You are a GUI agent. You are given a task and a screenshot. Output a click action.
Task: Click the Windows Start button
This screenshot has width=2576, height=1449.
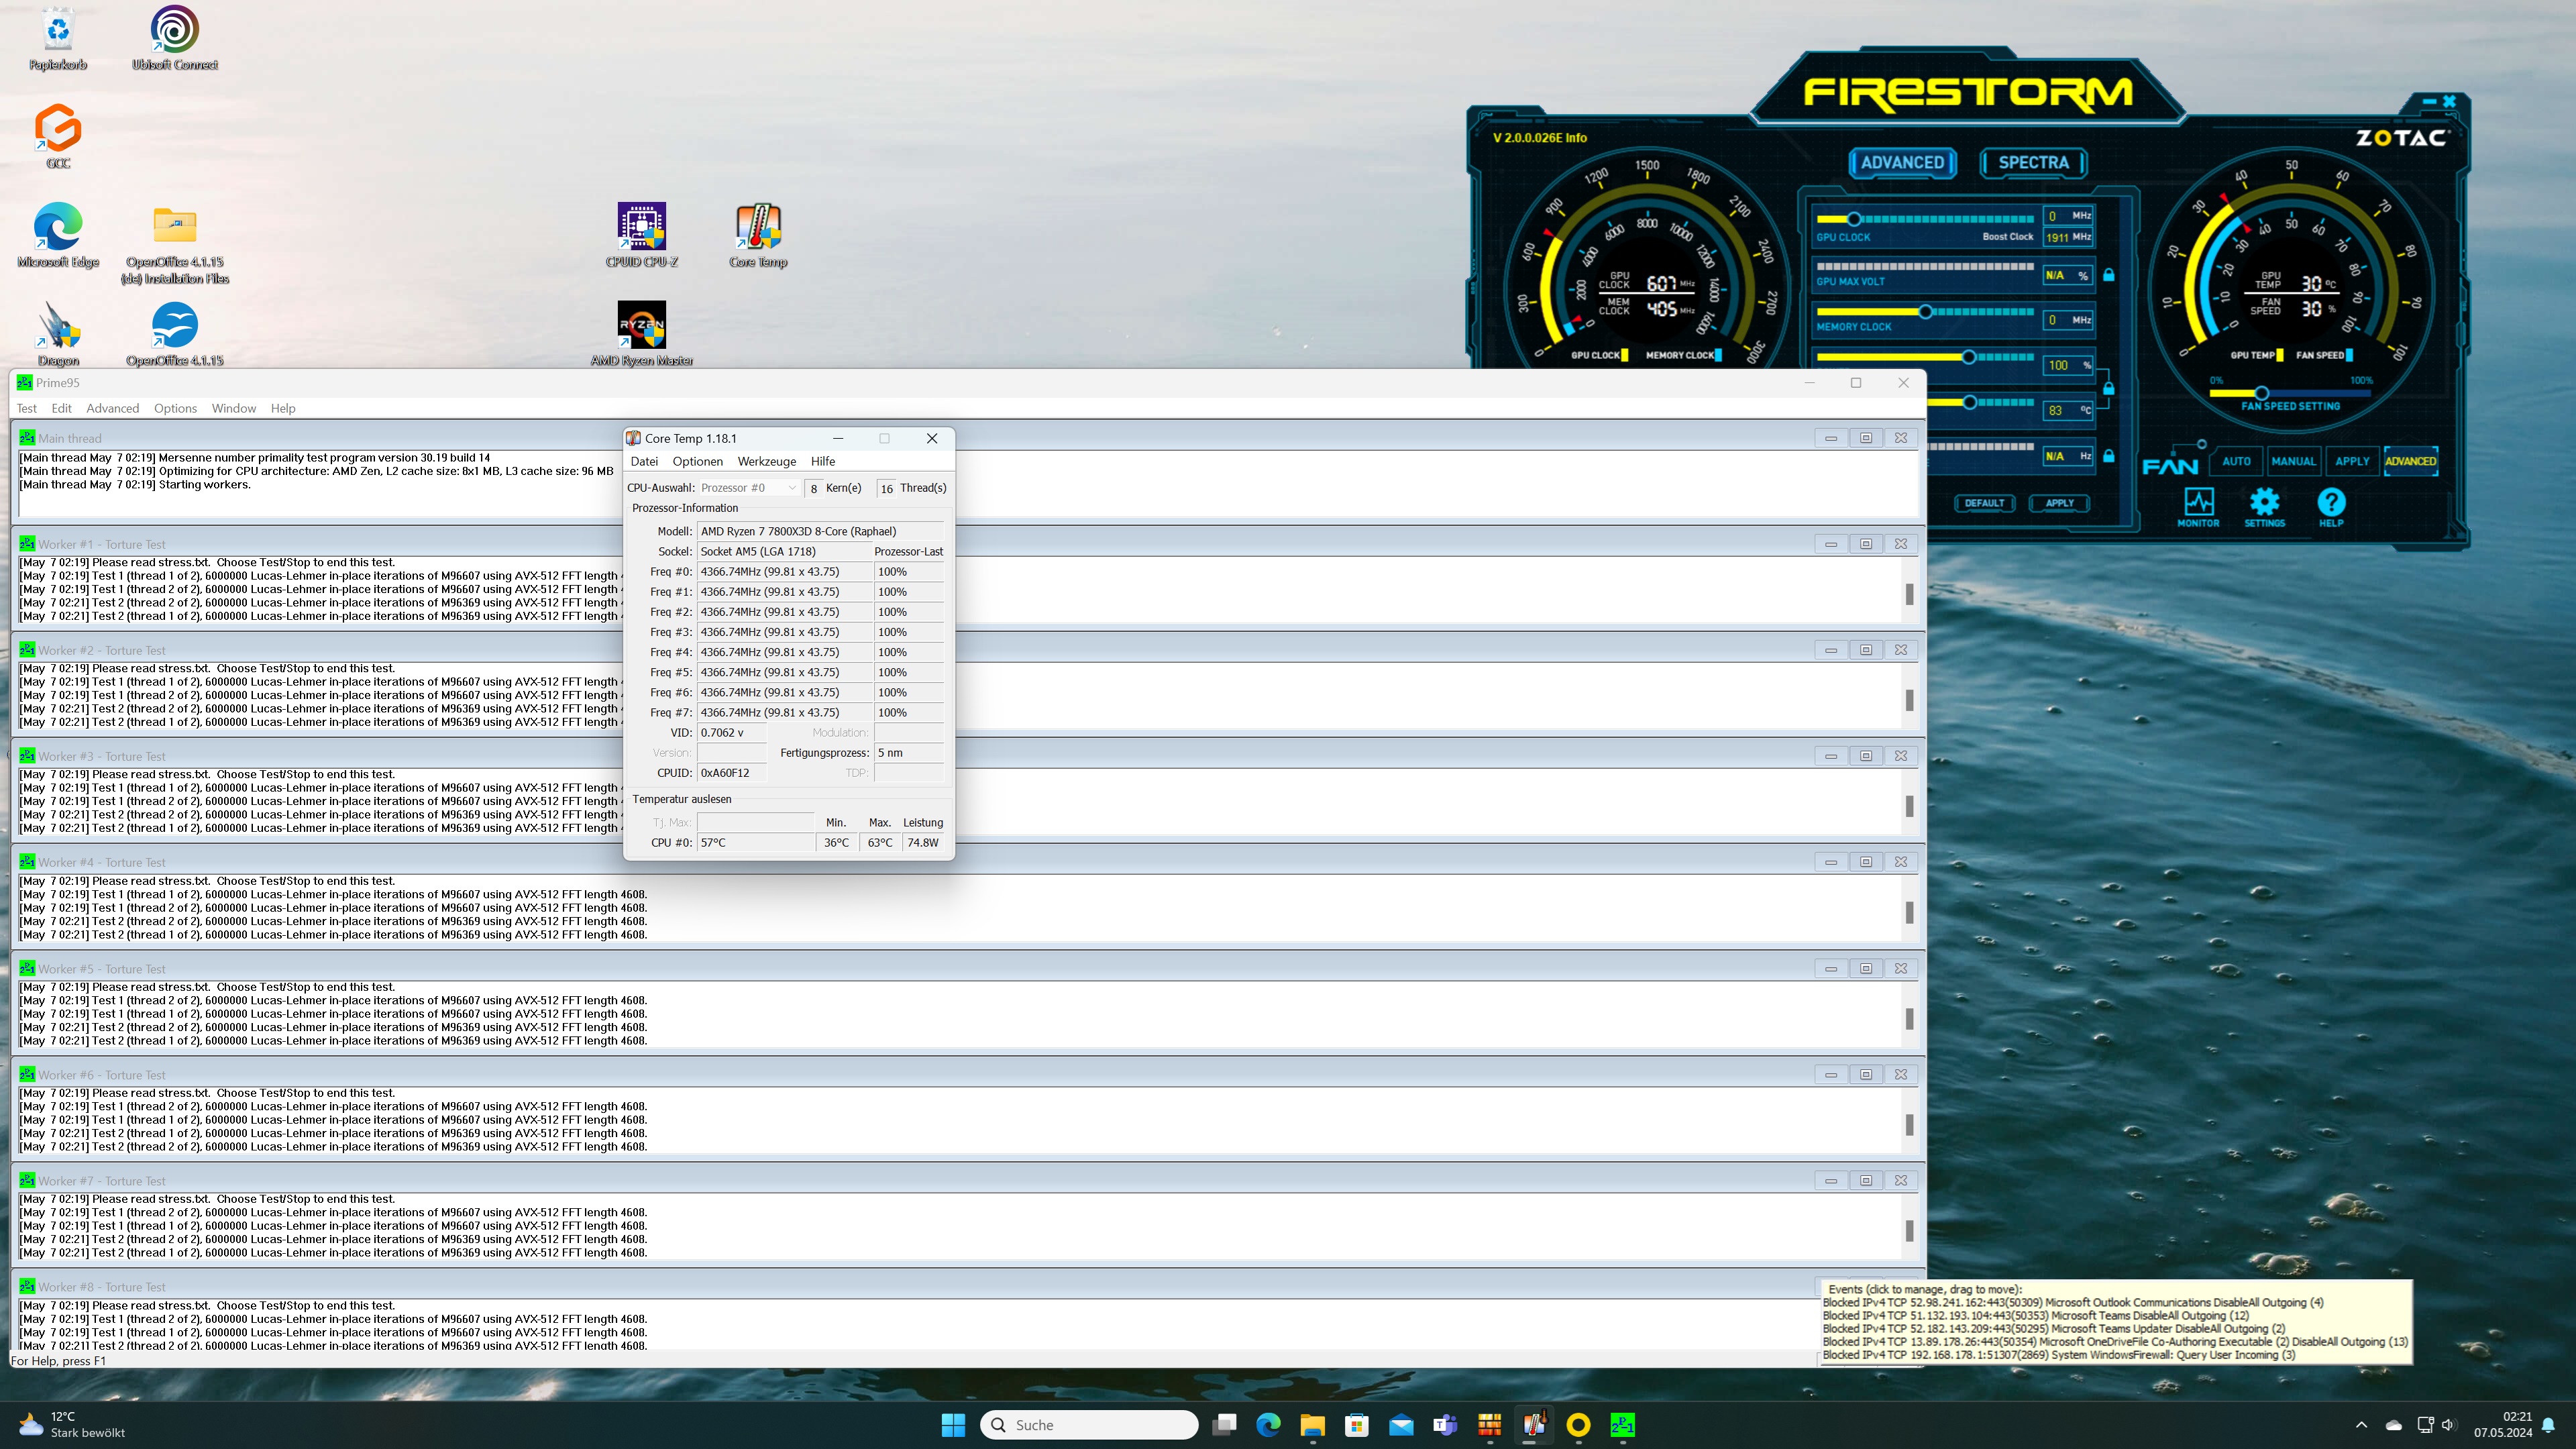953,1424
